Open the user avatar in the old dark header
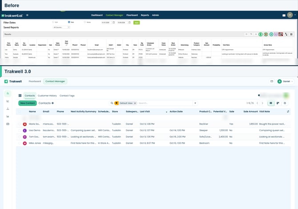This screenshot has height=209, width=298. coord(290,15)
